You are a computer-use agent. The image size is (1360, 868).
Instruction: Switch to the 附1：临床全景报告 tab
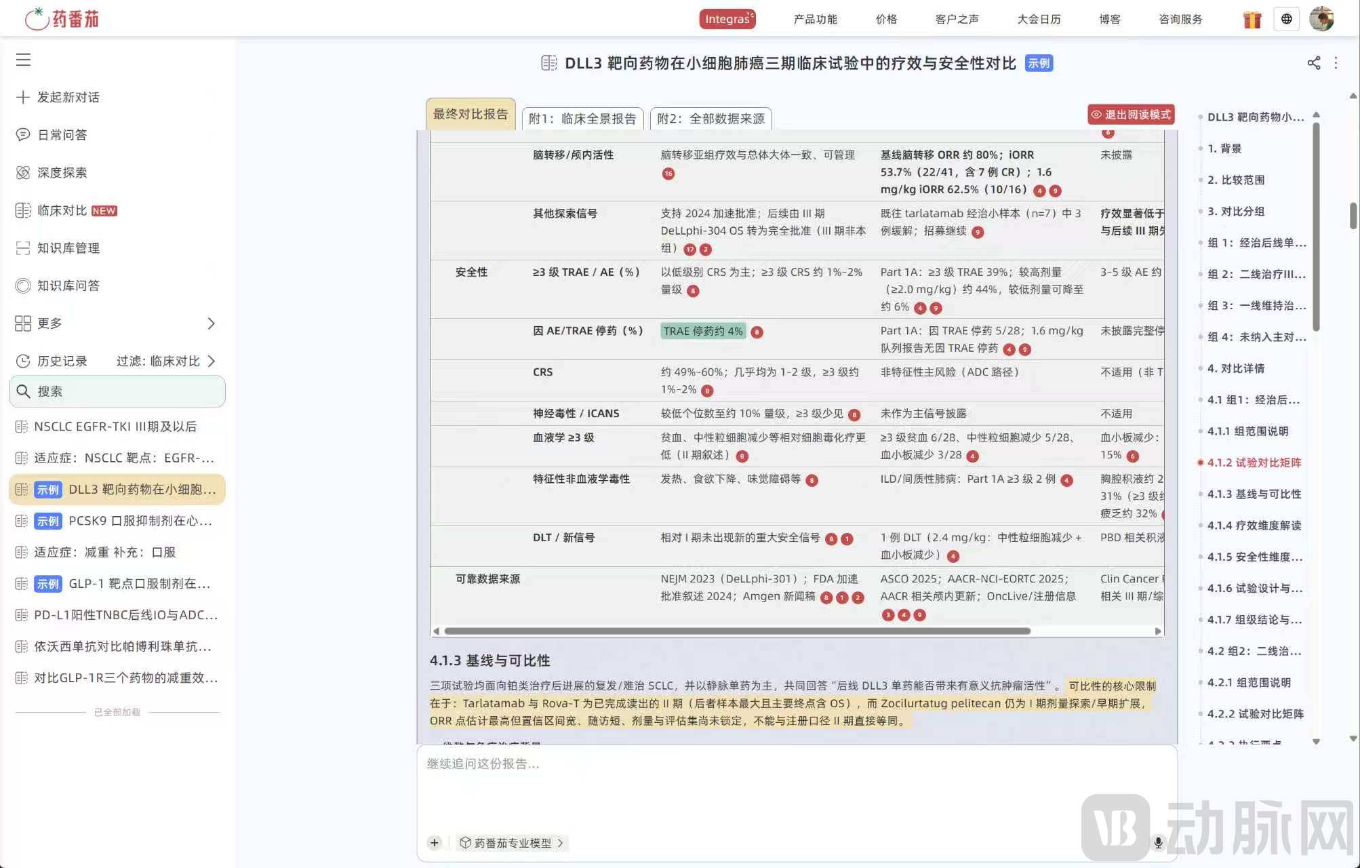pyautogui.click(x=582, y=119)
